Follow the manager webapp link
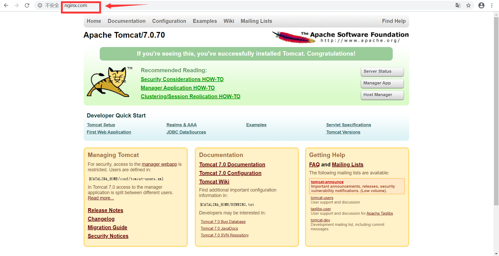The height and width of the screenshot is (256, 499). pos(159,164)
